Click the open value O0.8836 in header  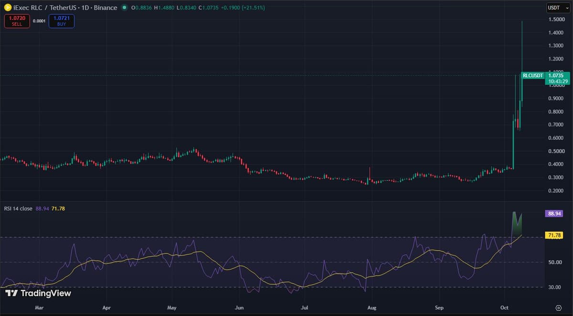(141, 8)
